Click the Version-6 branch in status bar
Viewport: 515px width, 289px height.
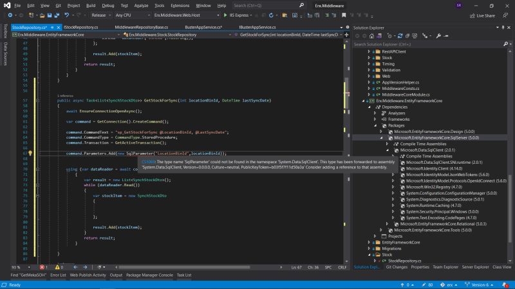pyautogui.click(x=479, y=285)
